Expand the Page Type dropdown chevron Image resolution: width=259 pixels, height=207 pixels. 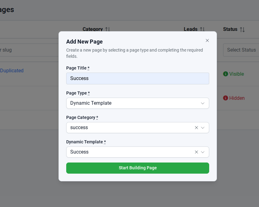coord(203,103)
